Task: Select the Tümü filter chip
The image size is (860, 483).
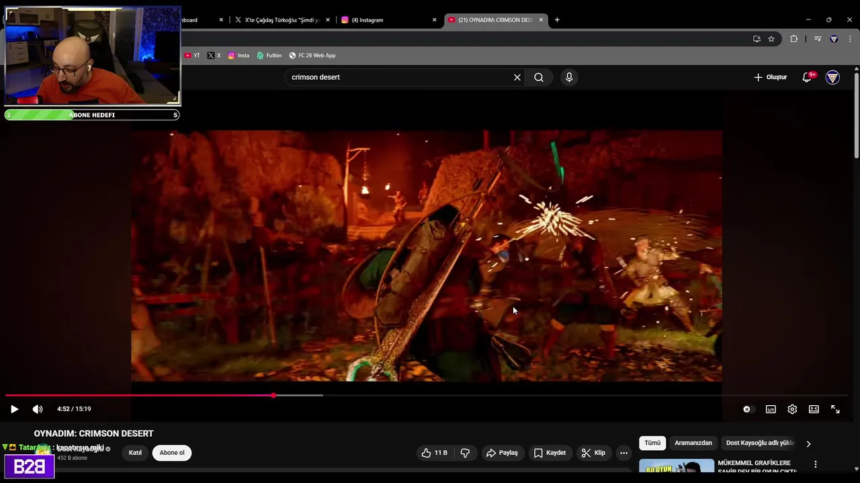Action: coord(652,443)
